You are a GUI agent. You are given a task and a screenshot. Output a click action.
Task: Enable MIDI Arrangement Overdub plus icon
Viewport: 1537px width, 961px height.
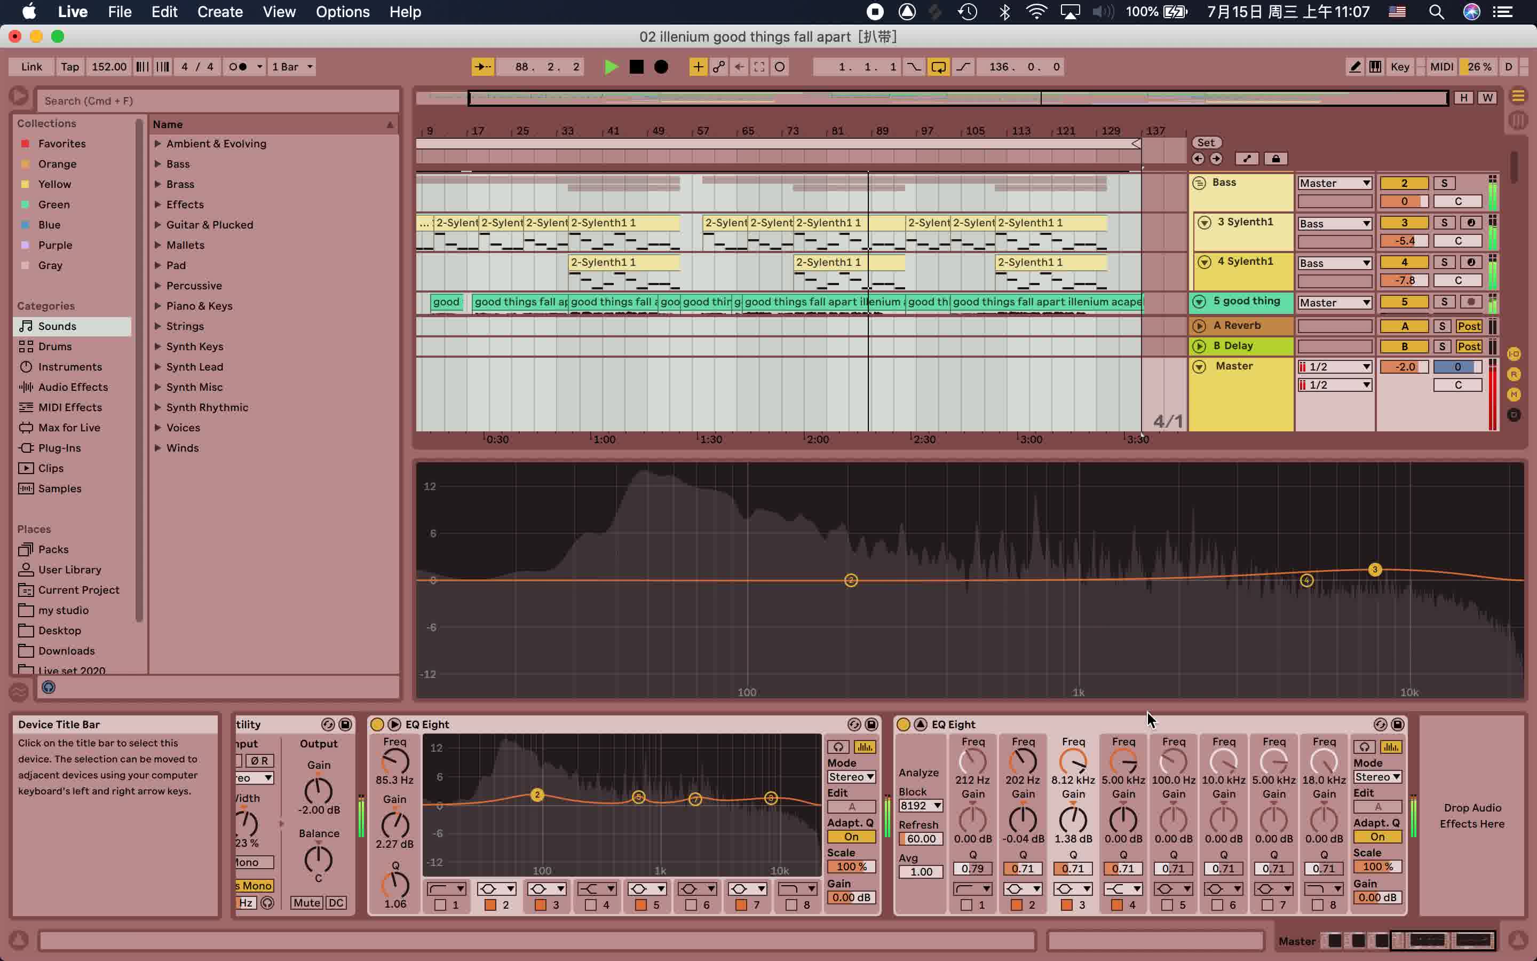click(x=698, y=67)
